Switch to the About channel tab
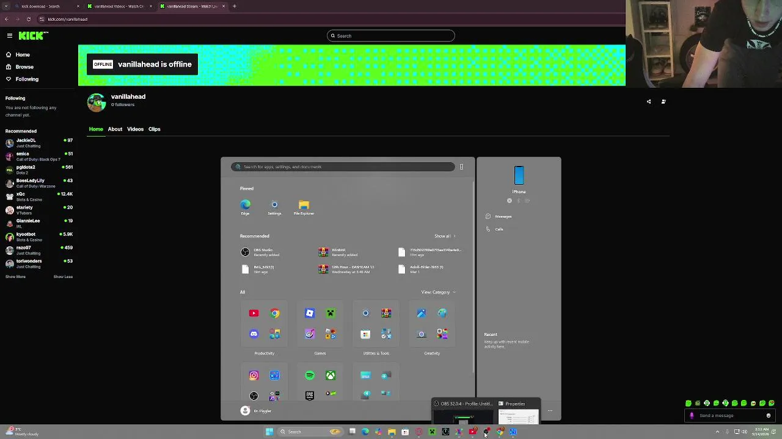The height and width of the screenshot is (439, 782). click(115, 129)
